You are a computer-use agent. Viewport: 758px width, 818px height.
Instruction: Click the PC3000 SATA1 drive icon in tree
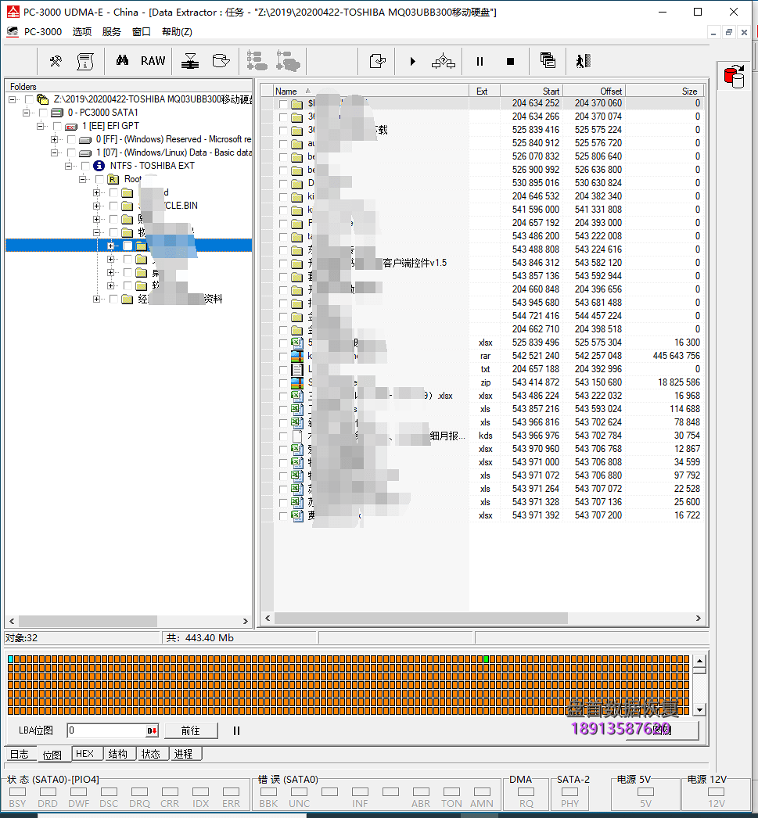pos(57,113)
